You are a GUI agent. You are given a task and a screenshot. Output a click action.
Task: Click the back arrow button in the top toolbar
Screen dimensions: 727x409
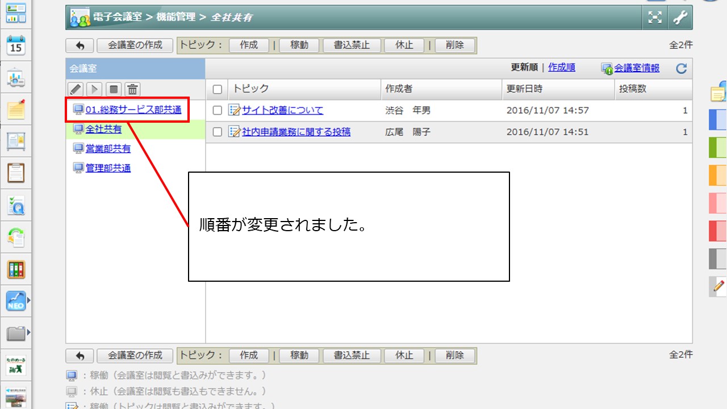(x=80, y=45)
